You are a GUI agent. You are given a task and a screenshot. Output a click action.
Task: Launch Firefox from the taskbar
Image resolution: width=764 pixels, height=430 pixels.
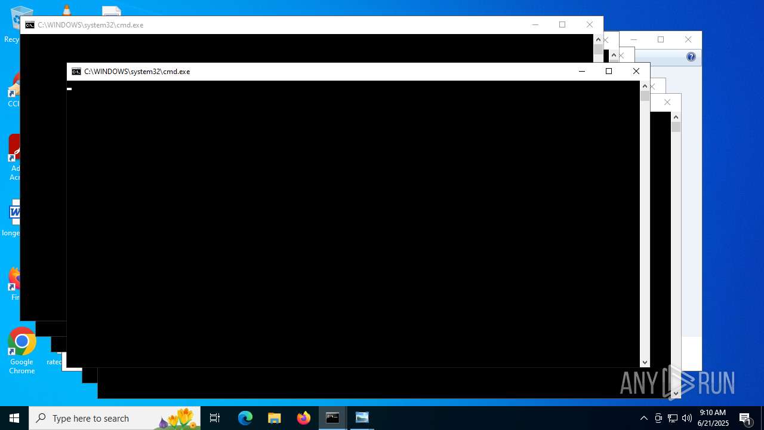(304, 418)
